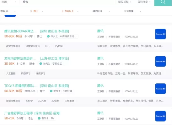
Task: Open Tencent logo of TEG17 job listing
Action: (160, 89)
